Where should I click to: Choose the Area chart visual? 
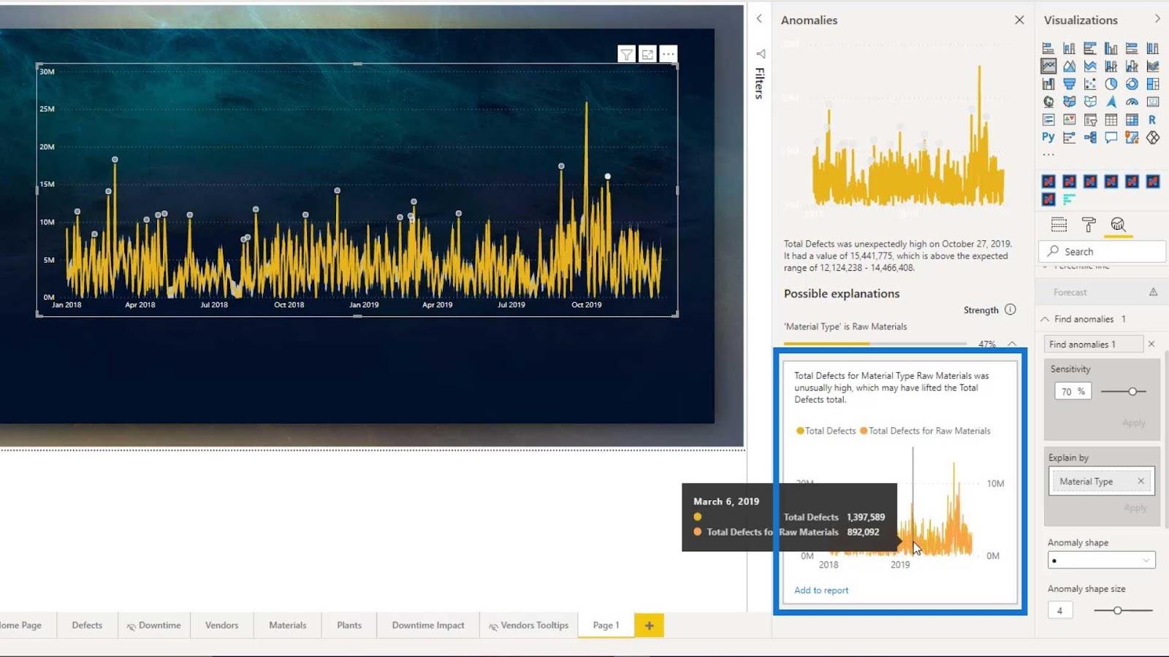(x=1069, y=66)
